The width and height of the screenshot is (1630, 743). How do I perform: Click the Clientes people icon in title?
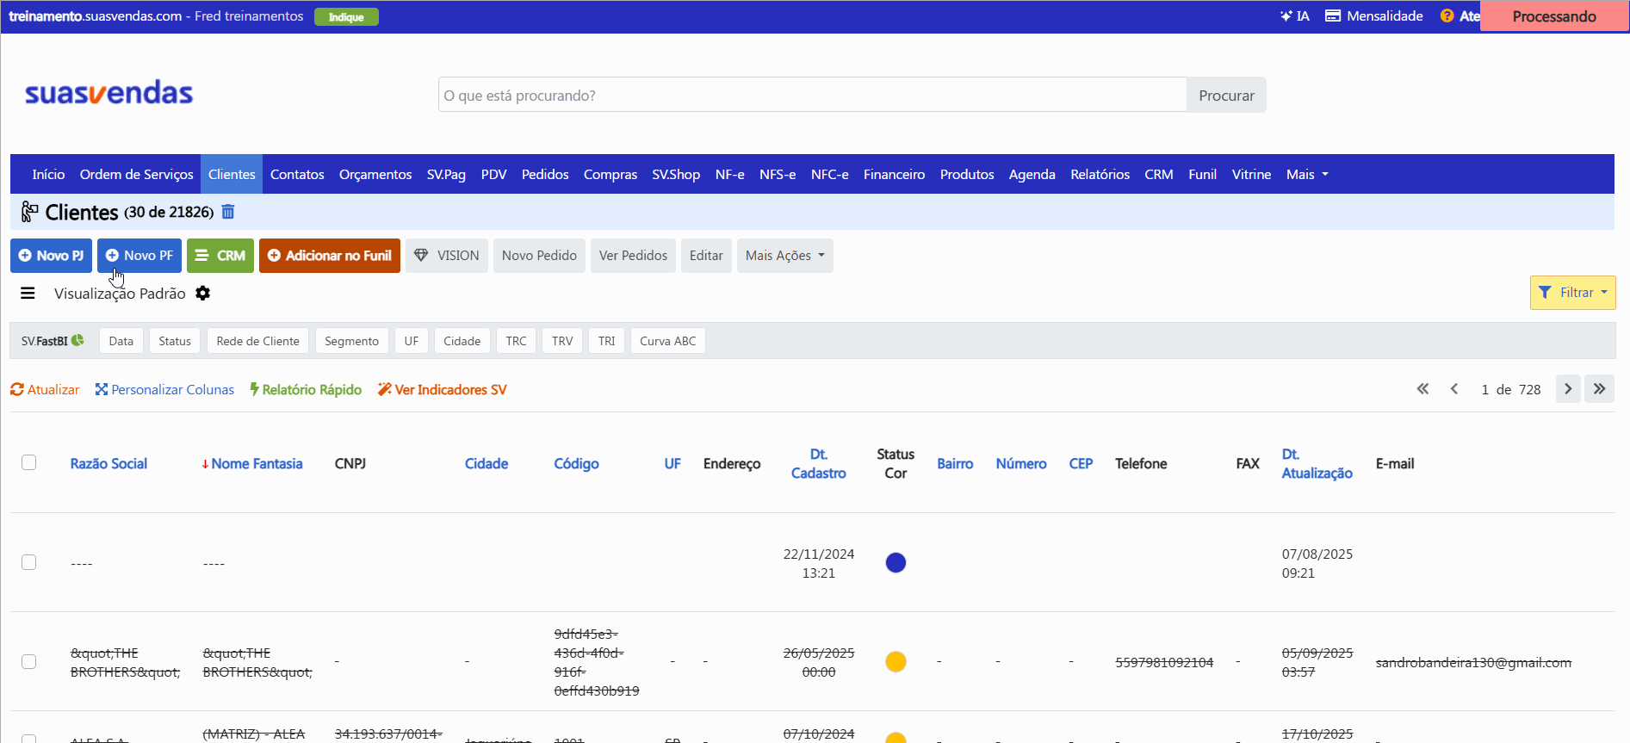(x=30, y=212)
